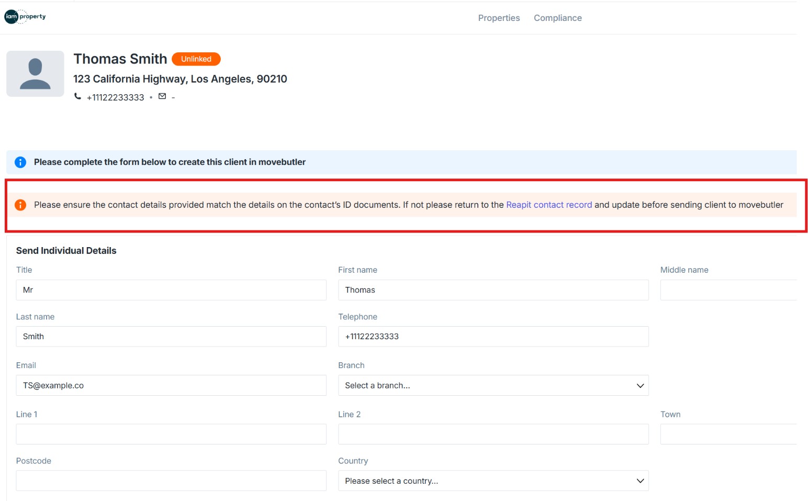Click the empty Postcode field
Viewport: 808px width, 501px height.
[171, 481]
